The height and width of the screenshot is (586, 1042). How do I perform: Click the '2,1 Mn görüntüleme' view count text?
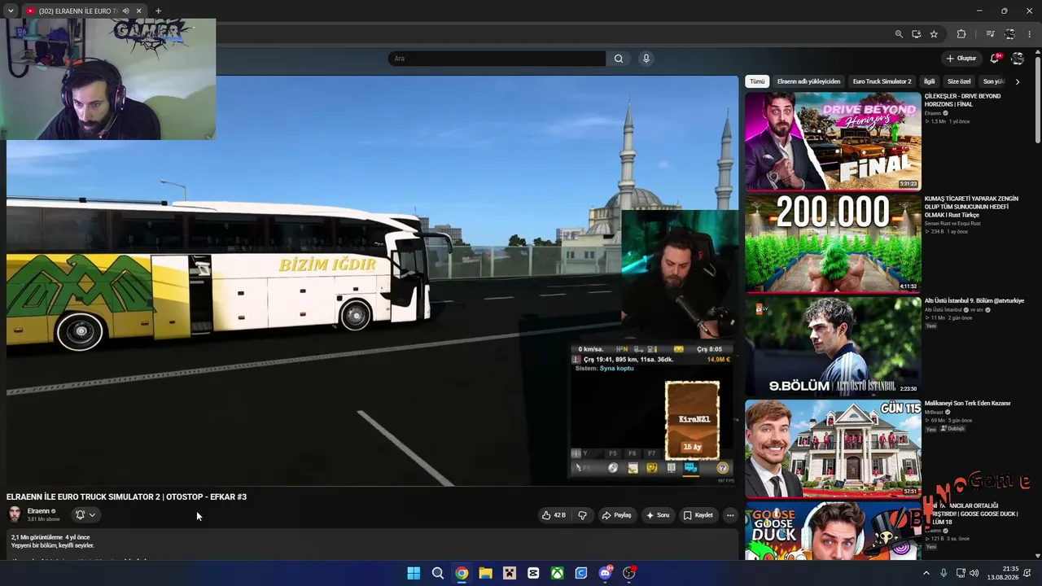37,537
